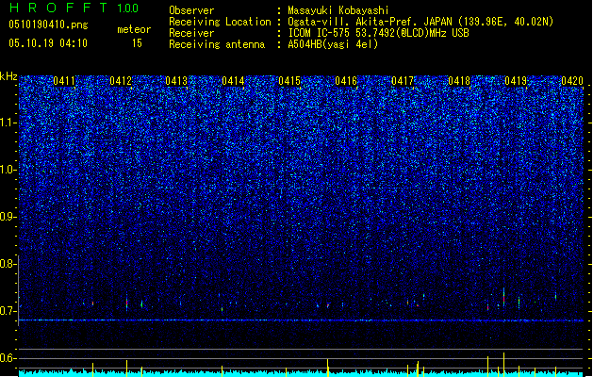The width and height of the screenshot is (593, 377).
Task: Click the 0.6 kHz axis label
Action: click(x=8, y=358)
